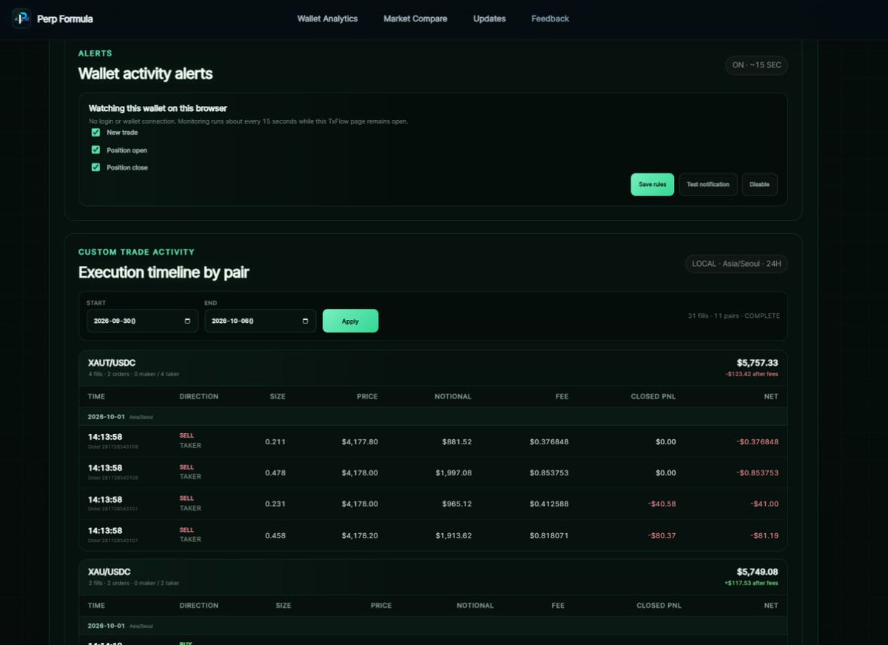Click the Wallet activity alerts heading
The width and height of the screenshot is (888, 645).
pos(146,73)
